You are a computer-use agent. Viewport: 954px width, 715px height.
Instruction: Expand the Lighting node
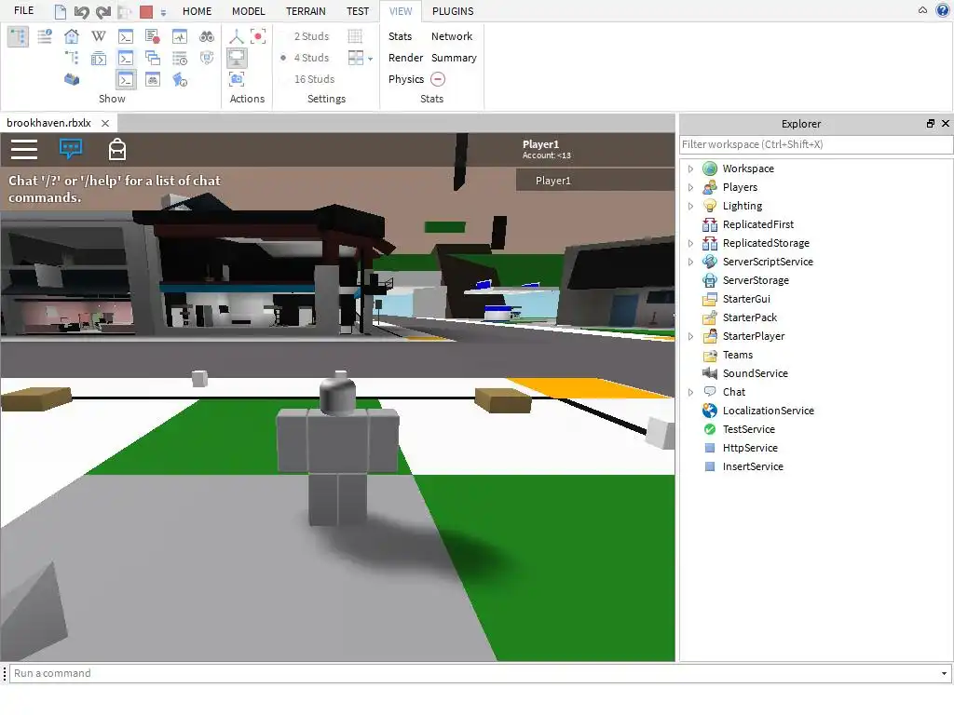coord(690,206)
